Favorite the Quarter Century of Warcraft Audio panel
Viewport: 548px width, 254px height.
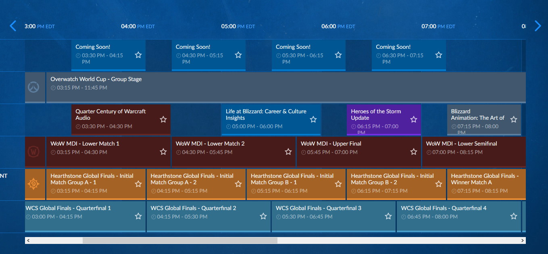point(163,119)
